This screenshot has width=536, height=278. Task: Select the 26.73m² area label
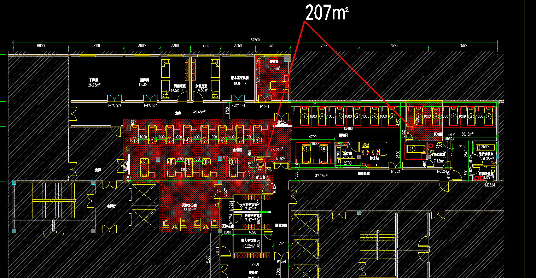coord(94,85)
